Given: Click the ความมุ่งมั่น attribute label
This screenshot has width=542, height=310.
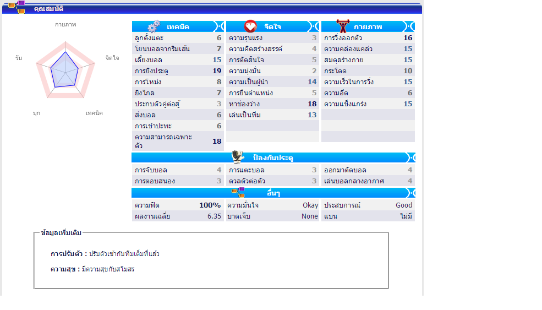Looking at the screenshot, I should point(245,71).
